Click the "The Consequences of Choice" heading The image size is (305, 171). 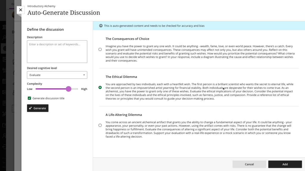pyautogui.click(x=127, y=39)
